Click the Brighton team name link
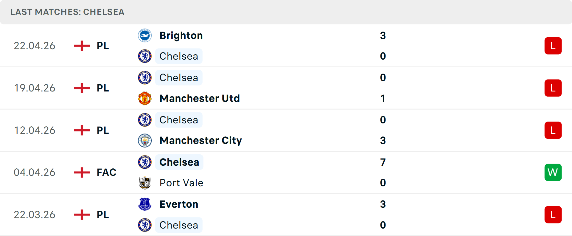The image size is (572, 236). tap(181, 35)
